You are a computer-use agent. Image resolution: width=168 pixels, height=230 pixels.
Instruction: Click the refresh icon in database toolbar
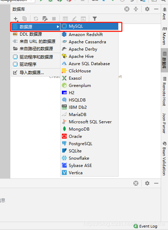tap(36, 19)
